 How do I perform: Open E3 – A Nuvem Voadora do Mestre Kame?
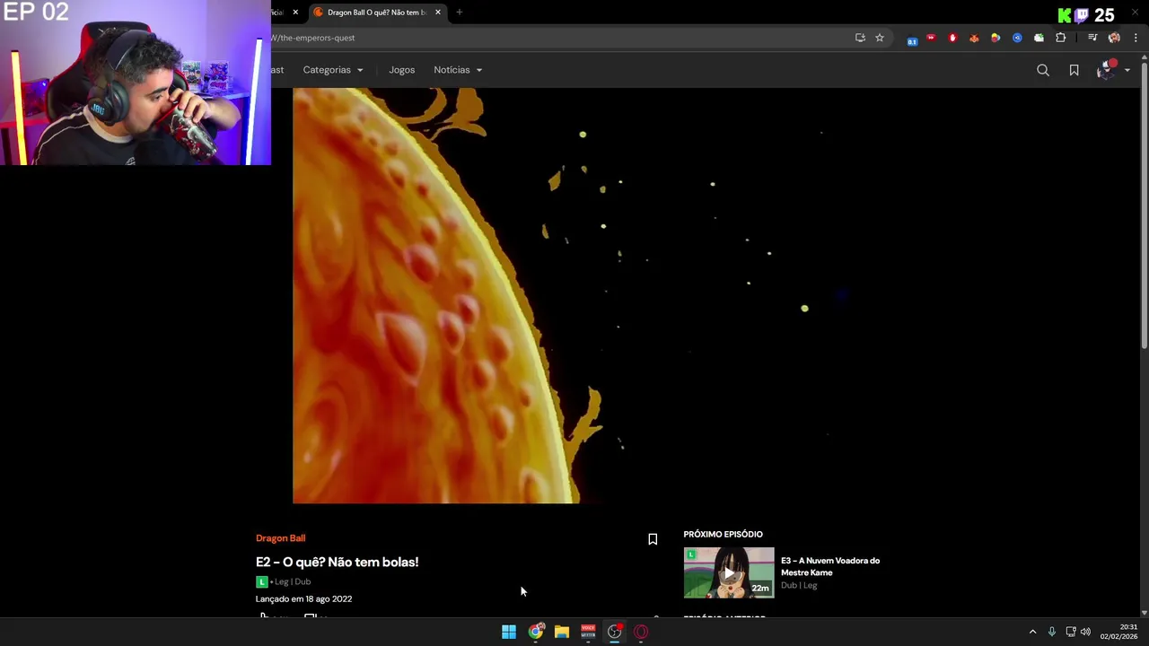click(830, 566)
